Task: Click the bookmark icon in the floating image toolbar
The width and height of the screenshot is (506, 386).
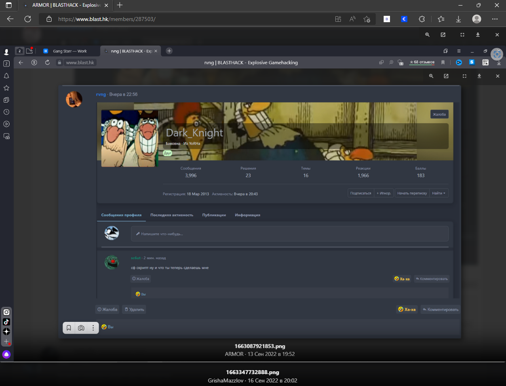Action: 69,328
